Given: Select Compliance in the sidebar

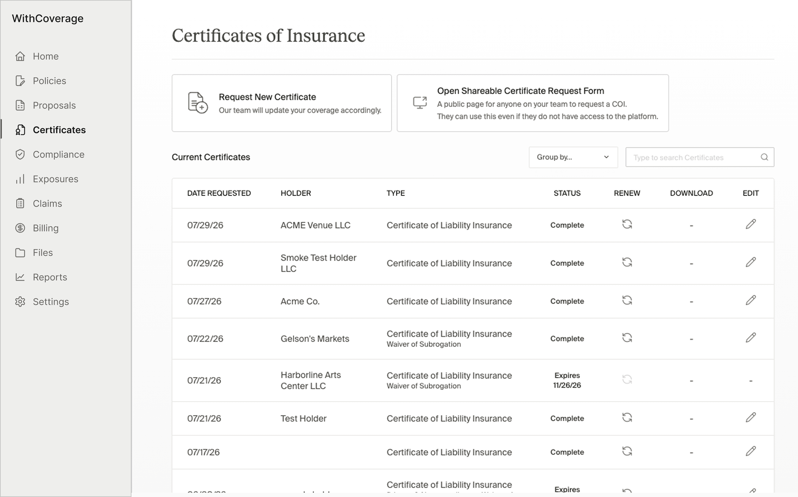Looking at the screenshot, I should [x=59, y=155].
